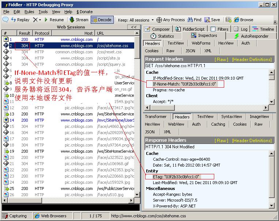The image size is (279, 221).
Task: Open the Keep: All sessions dropdown
Action: click(x=134, y=20)
